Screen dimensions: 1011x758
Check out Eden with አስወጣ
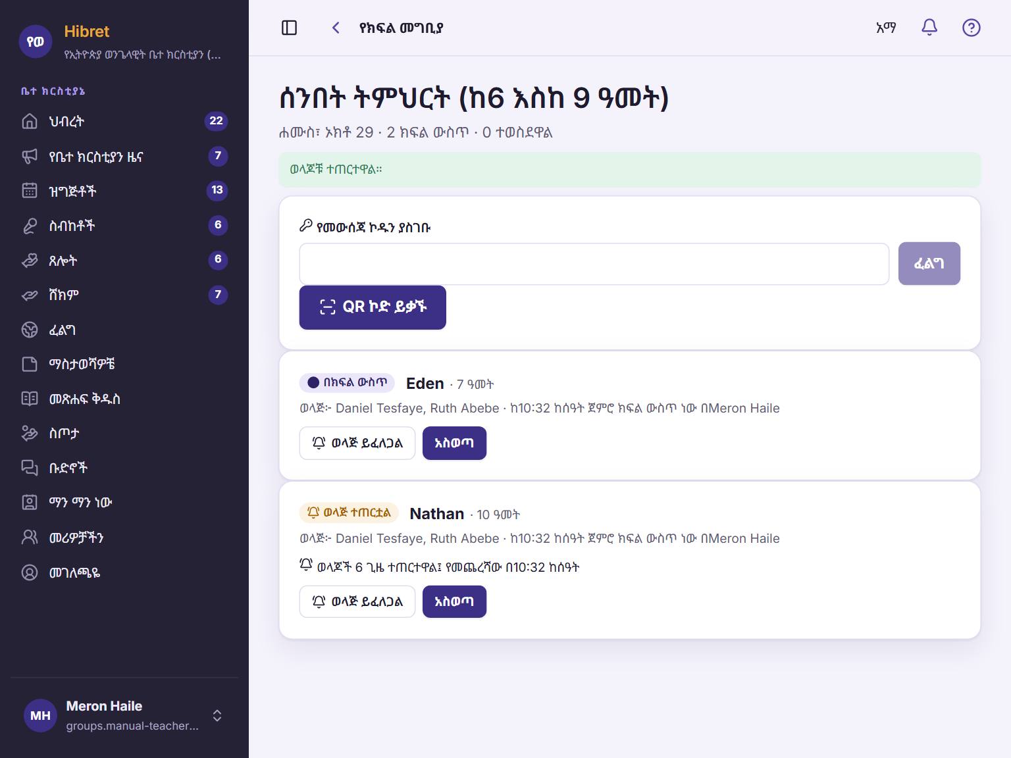(x=454, y=443)
